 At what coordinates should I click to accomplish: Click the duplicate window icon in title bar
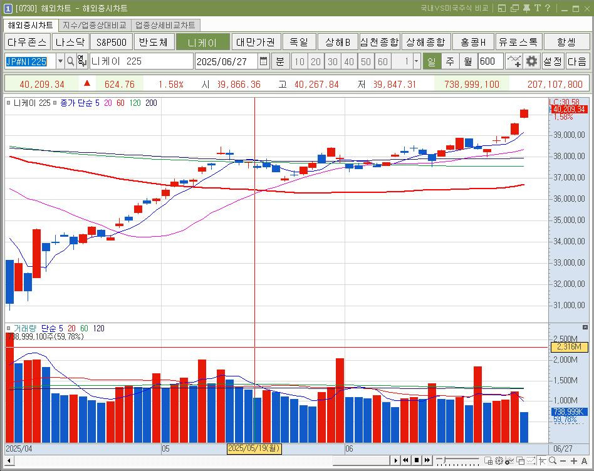pos(514,8)
